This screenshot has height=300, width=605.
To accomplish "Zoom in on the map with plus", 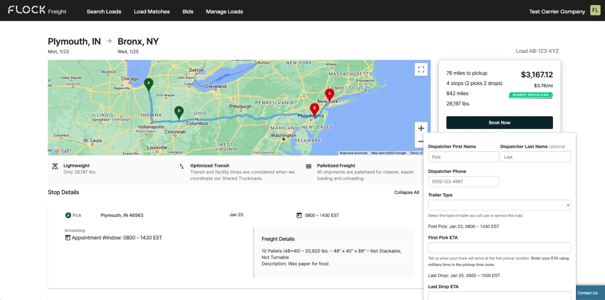I will tap(421, 128).
